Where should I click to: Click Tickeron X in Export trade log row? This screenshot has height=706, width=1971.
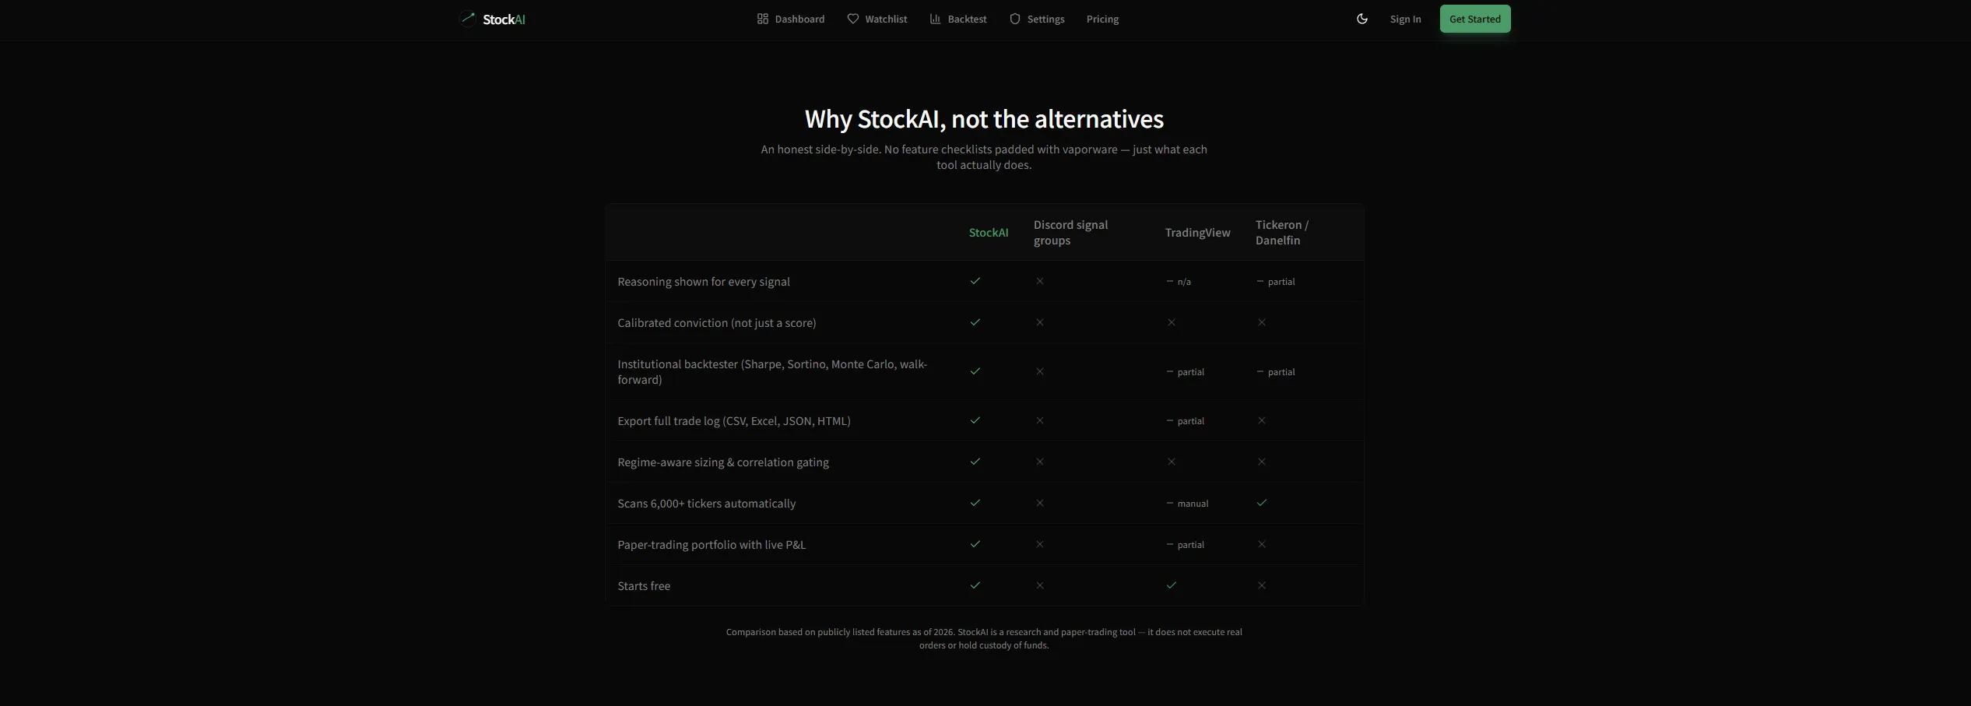[1262, 420]
